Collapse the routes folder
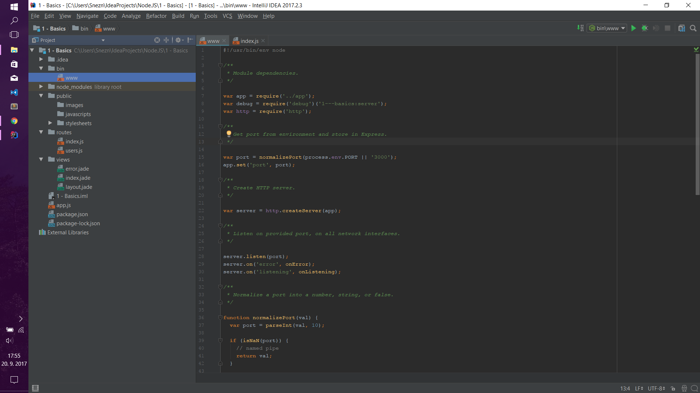This screenshot has width=700, height=393. pos(41,132)
